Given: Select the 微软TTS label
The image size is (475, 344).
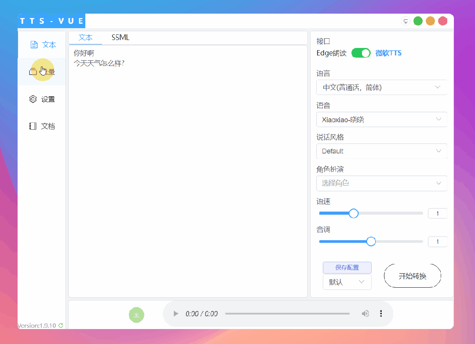Looking at the screenshot, I should (x=388, y=53).
